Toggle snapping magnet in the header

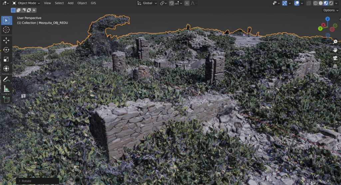171,3
